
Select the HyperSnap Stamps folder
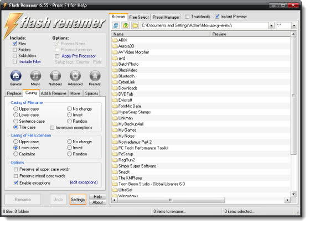(x=201, y=112)
